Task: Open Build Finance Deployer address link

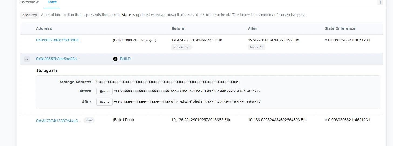Action: tap(59, 40)
